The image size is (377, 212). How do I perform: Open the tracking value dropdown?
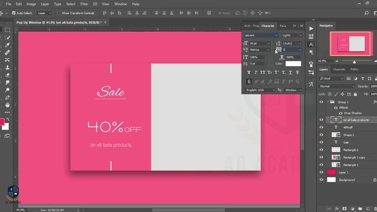point(300,49)
